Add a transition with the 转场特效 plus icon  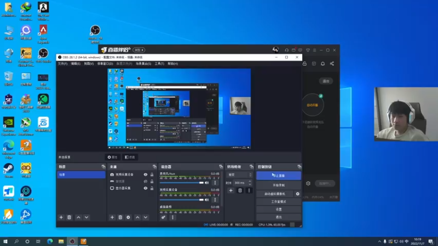tap(230, 190)
